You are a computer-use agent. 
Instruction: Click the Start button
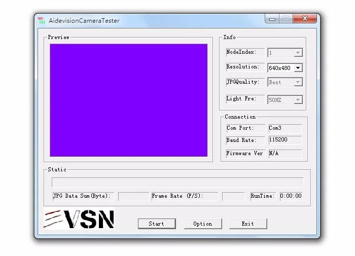[157, 224]
